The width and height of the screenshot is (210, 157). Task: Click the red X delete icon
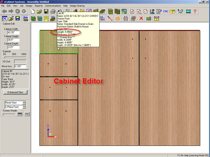click(141, 18)
